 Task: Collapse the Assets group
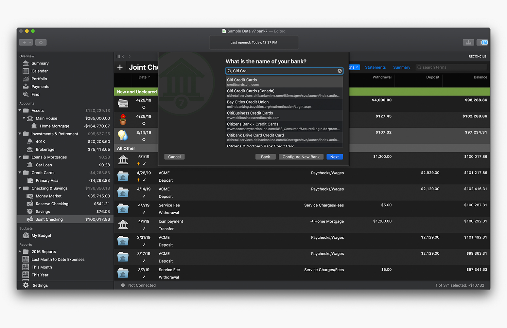[20, 110]
